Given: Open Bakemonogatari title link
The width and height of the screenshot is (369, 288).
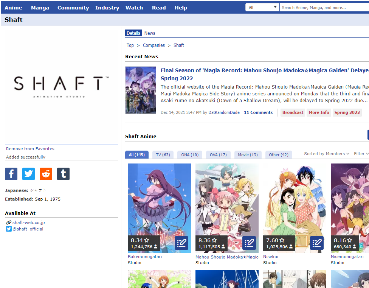Looking at the screenshot, I should (x=145, y=257).
